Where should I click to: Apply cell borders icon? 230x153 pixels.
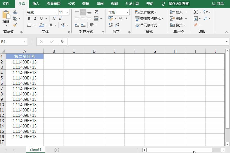pyautogui.click(x=29, y=25)
